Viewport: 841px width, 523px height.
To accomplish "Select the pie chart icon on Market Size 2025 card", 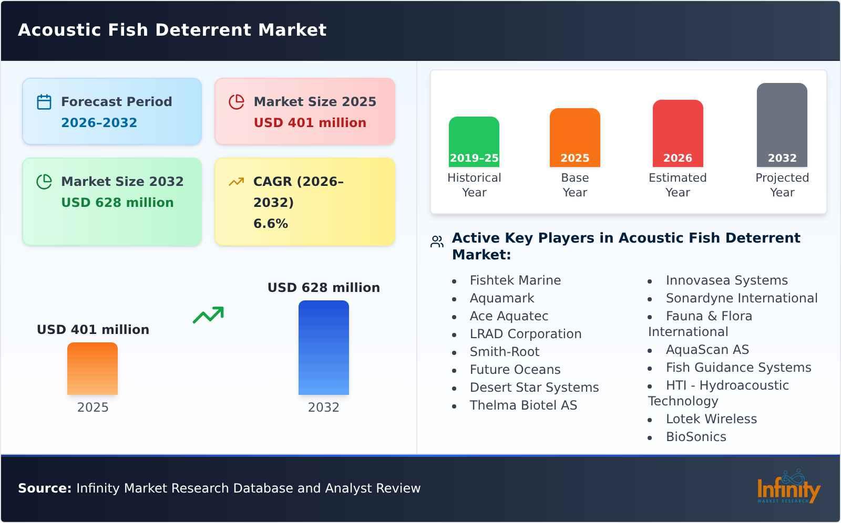I will pyautogui.click(x=237, y=101).
